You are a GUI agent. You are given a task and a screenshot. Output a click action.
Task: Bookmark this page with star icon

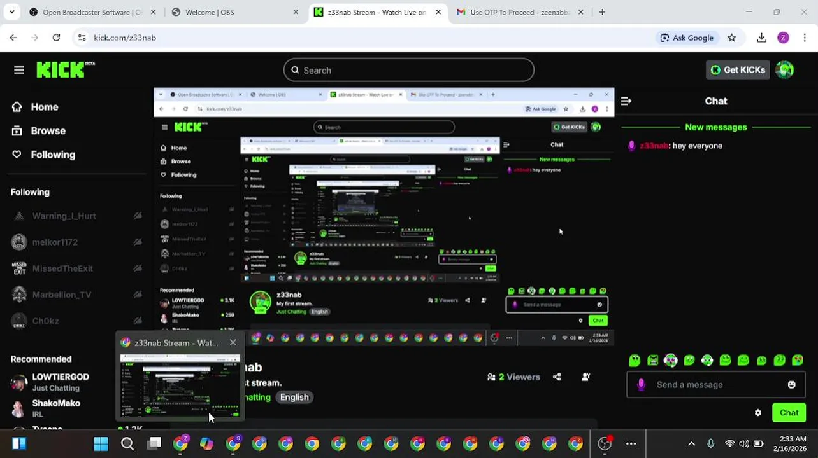coord(731,38)
